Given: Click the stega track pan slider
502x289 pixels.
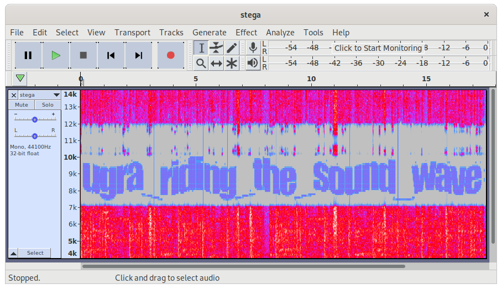Looking at the screenshot, I should pos(35,136).
